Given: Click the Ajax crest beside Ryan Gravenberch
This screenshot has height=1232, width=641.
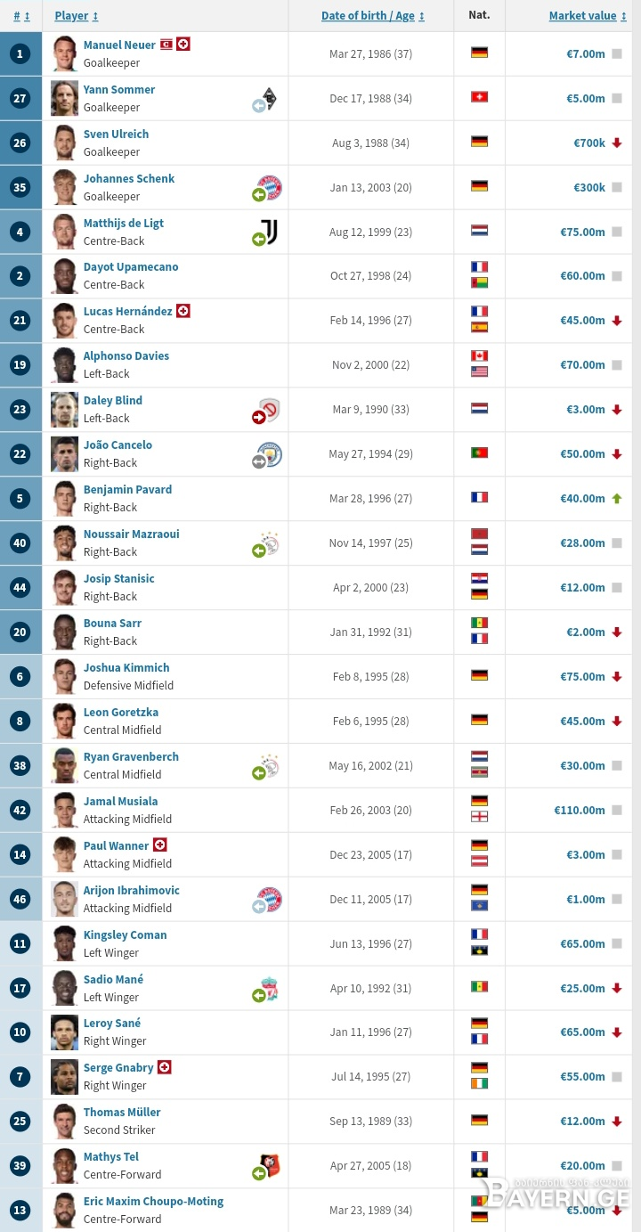Looking at the screenshot, I should [x=270, y=765].
